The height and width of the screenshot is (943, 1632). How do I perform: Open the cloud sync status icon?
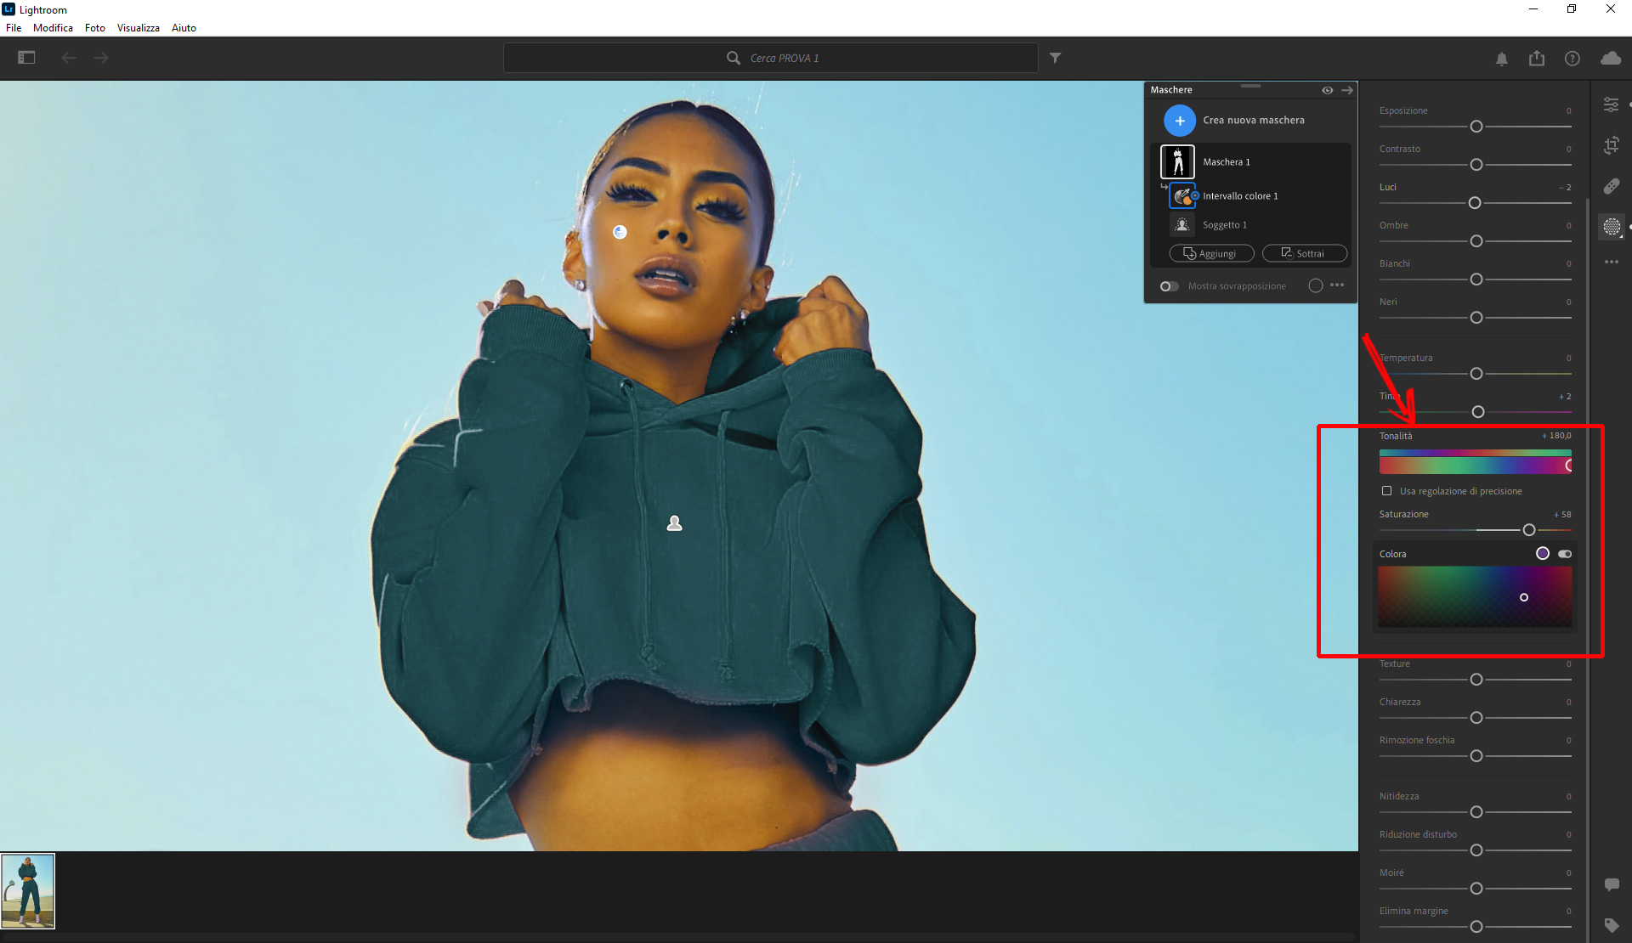tap(1610, 59)
